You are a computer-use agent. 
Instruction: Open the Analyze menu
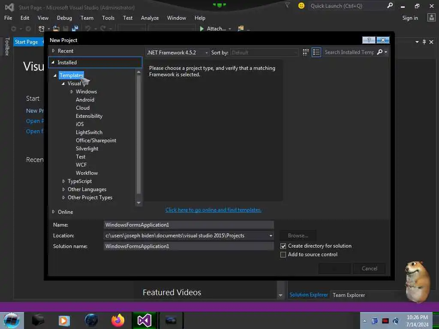pos(150,18)
